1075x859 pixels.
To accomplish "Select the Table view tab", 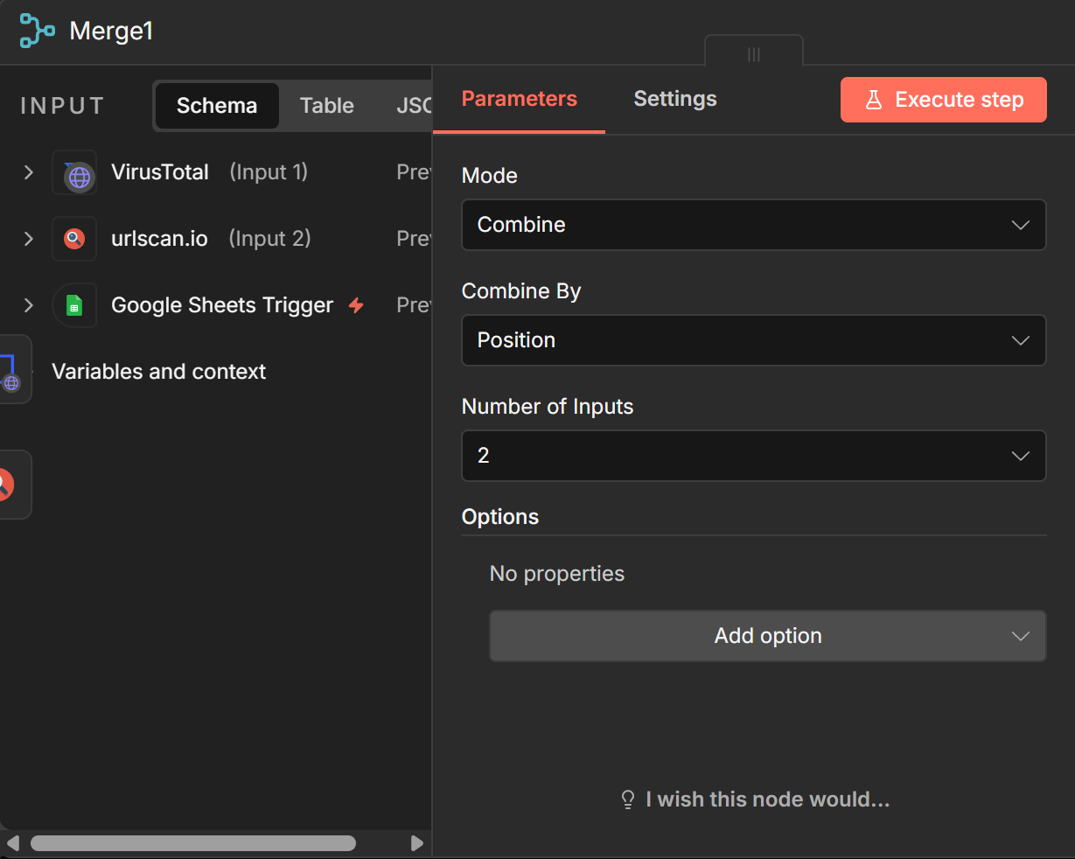I will (x=327, y=106).
